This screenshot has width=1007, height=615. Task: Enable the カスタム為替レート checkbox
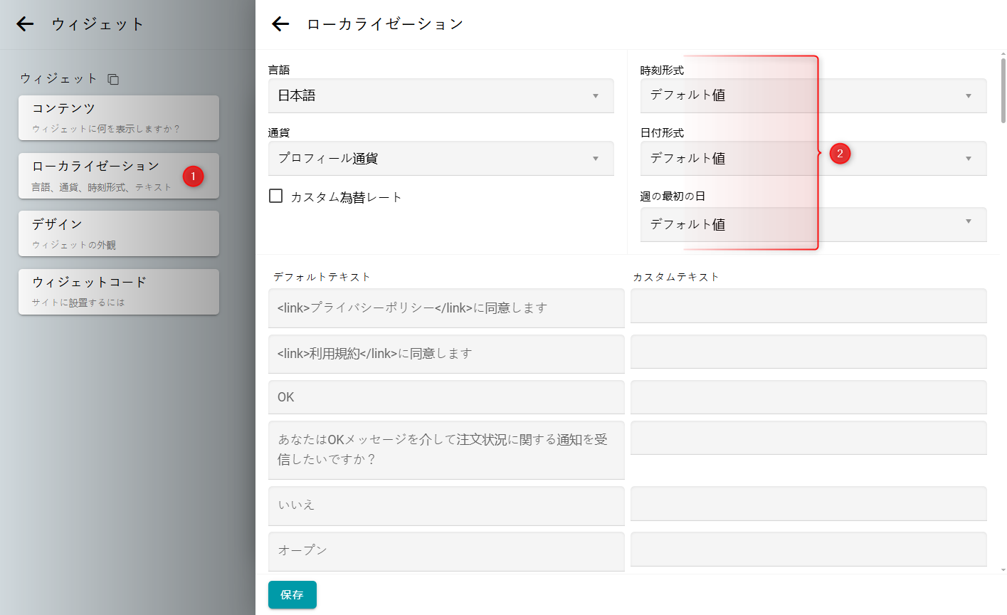click(x=276, y=196)
